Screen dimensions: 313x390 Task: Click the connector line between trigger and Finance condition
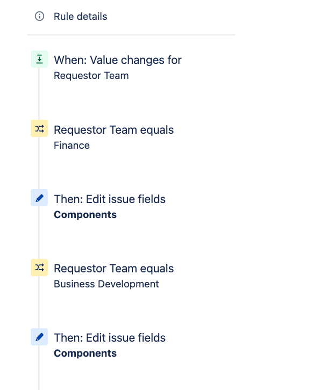click(x=39, y=94)
